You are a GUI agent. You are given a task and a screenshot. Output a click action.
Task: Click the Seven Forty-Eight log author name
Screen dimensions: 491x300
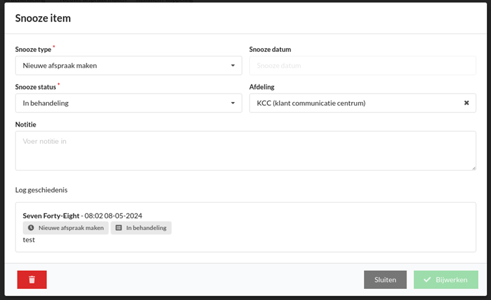51,216
